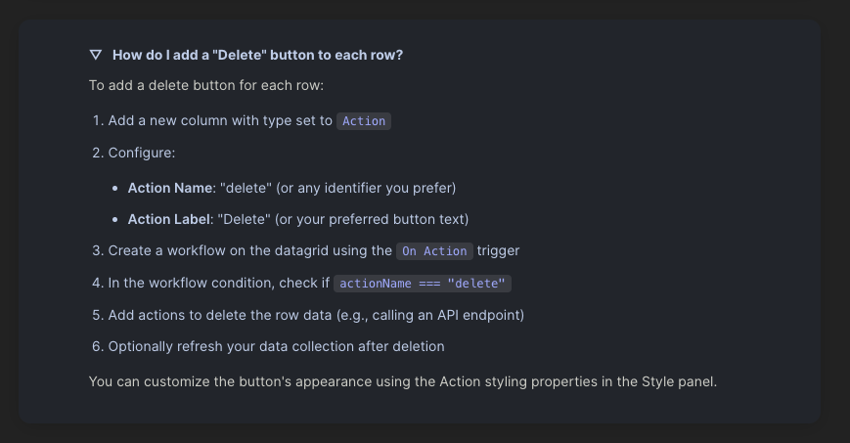The image size is (850, 443).
Task: Click the actionName === "delete" code snippet
Action: click(x=423, y=284)
